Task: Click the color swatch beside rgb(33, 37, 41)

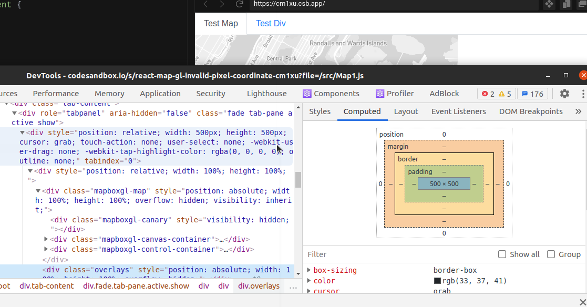Action: pos(436,281)
